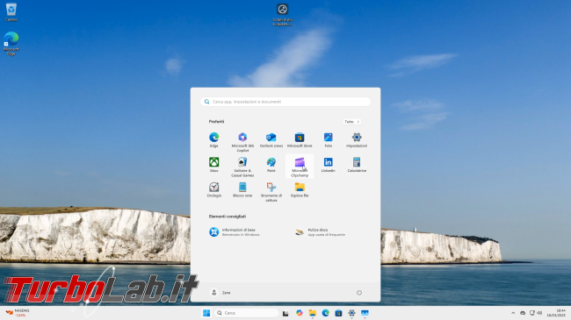Image resolution: width=571 pixels, height=320 pixels.
Task: Click the network icon in system tray
Action: click(x=532, y=313)
